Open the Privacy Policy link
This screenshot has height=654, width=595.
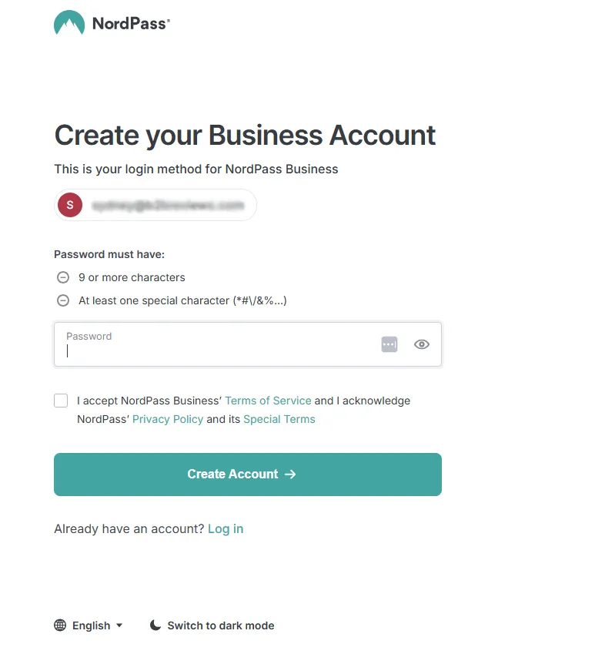168,419
